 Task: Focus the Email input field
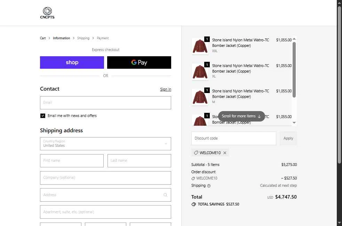pyautogui.click(x=105, y=103)
